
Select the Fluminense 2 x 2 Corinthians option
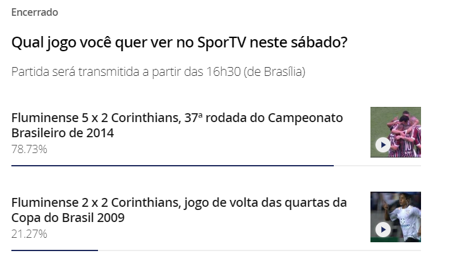(x=179, y=210)
